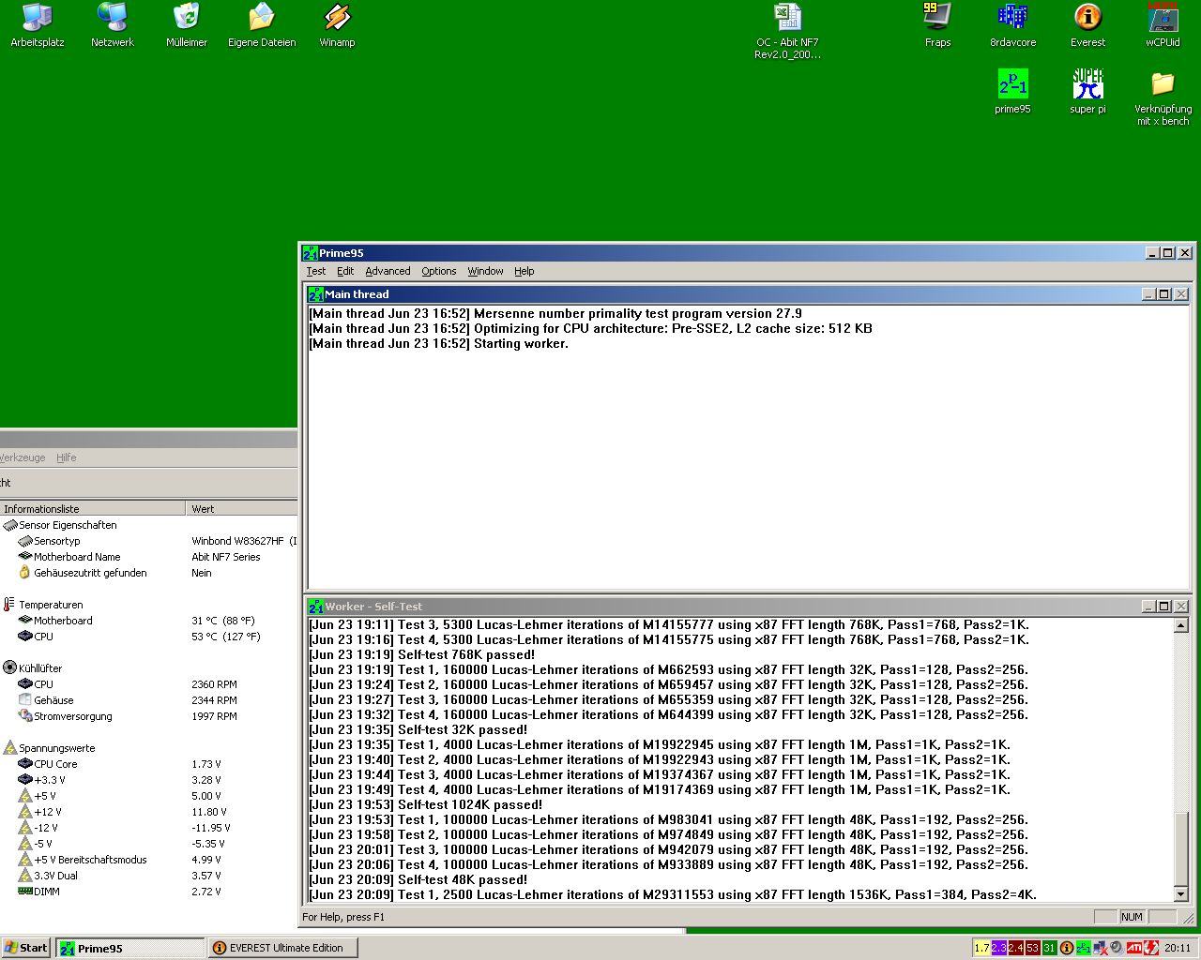Launch the prime95 desktop shortcut
This screenshot has height=960, width=1201.
coord(1012,91)
